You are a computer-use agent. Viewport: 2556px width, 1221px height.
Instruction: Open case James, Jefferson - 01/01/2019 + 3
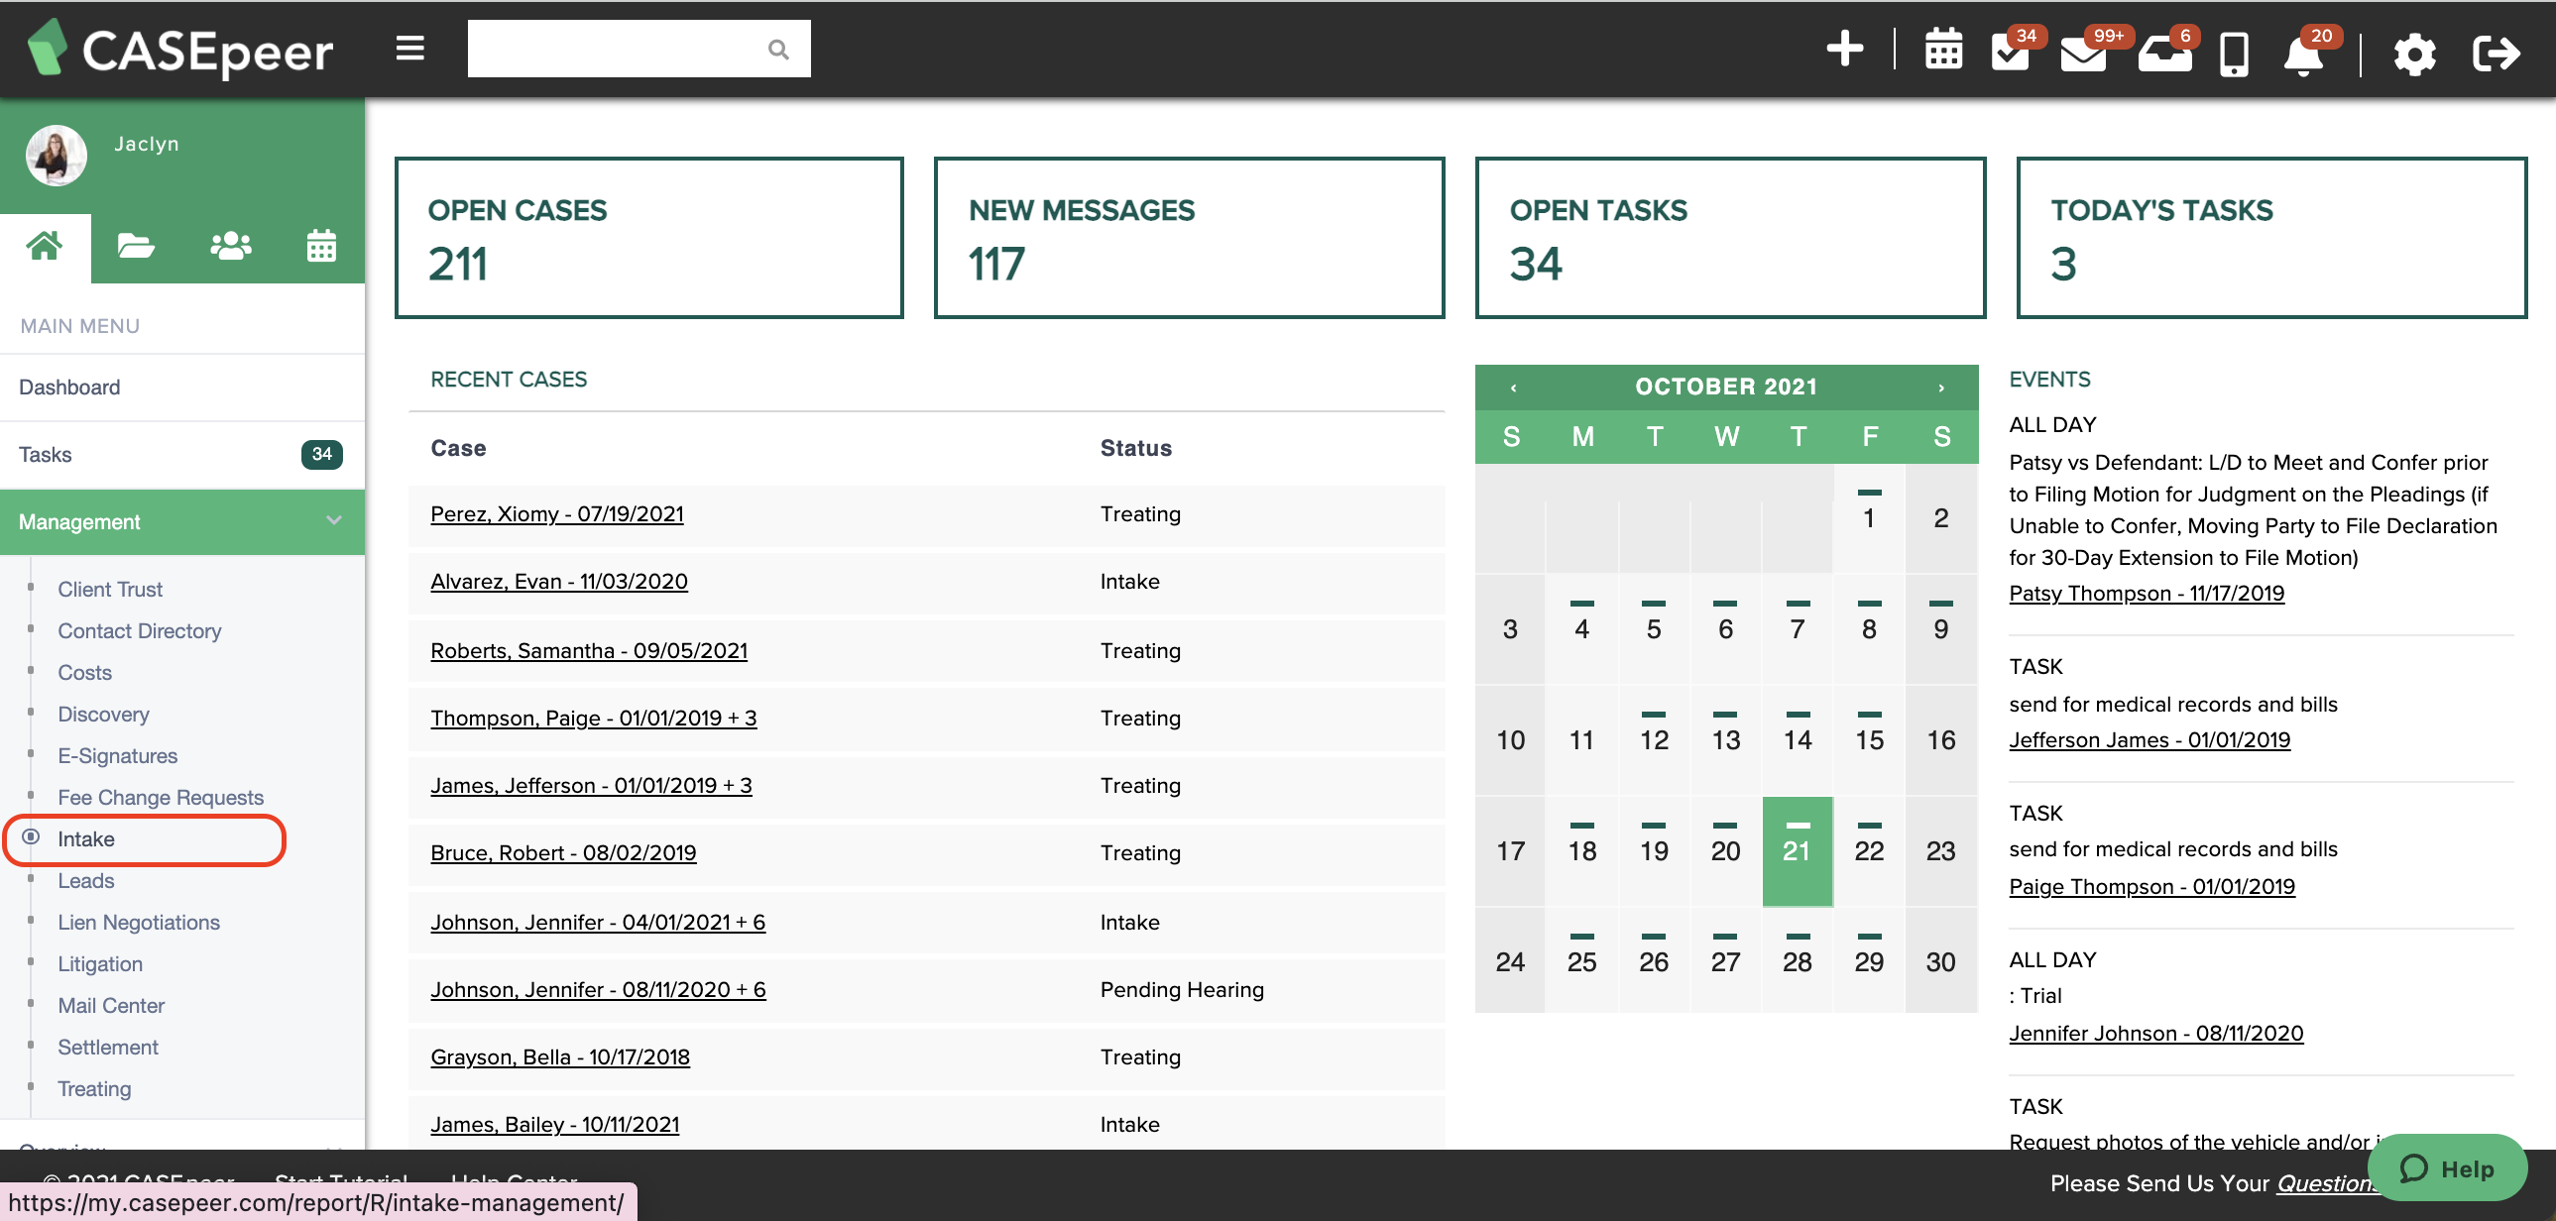(591, 786)
